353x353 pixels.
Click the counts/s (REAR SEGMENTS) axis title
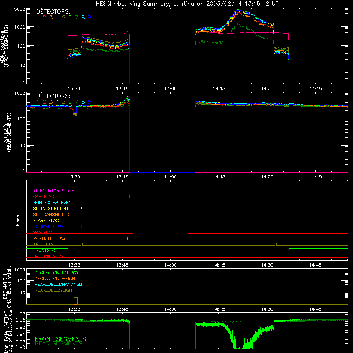(x=7, y=132)
